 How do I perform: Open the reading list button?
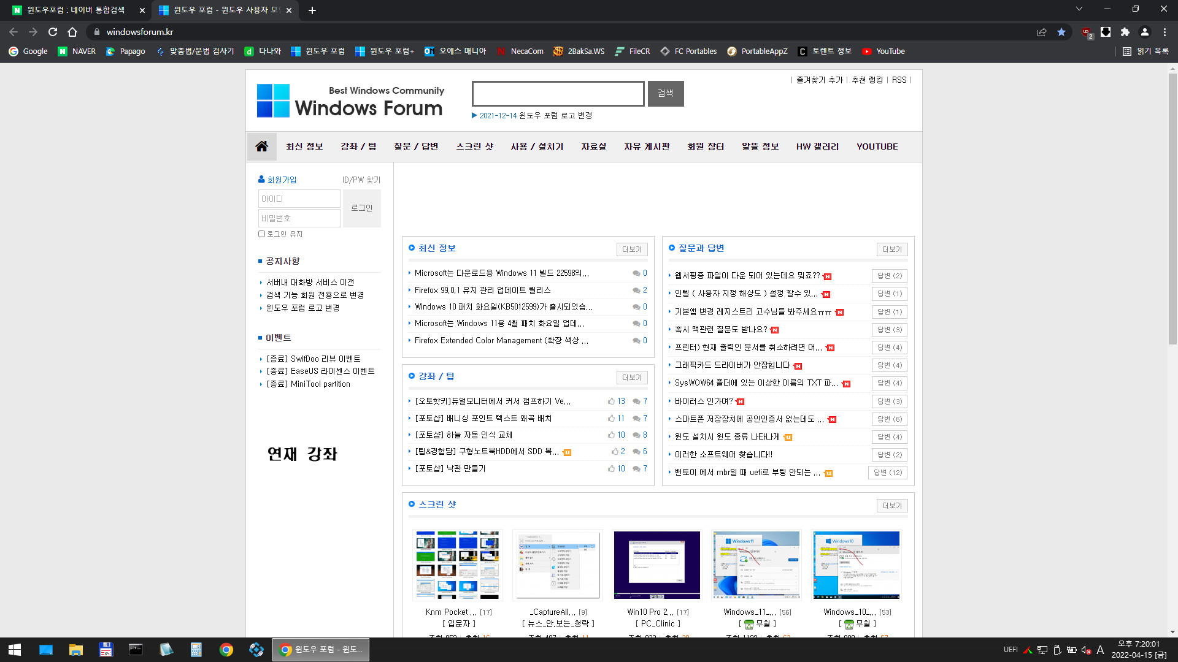click(x=1145, y=51)
